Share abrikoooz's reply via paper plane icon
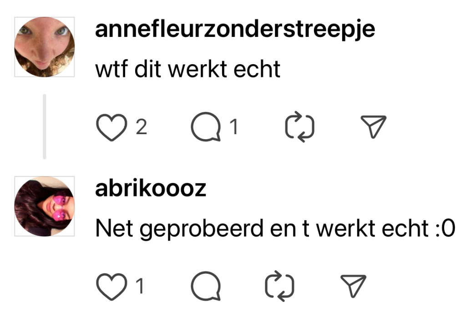 [353, 286]
